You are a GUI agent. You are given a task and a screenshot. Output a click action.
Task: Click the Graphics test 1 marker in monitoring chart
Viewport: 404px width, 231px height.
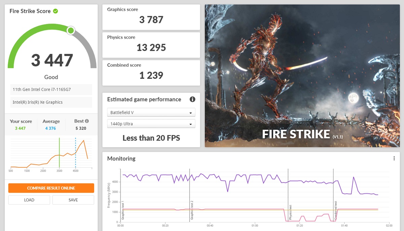pos(123,209)
